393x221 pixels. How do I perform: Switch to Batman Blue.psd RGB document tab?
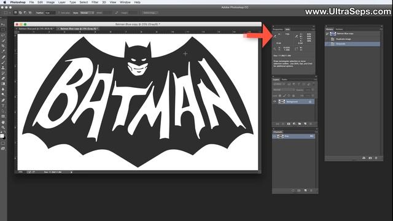pyautogui.click(x=36, y=29)
